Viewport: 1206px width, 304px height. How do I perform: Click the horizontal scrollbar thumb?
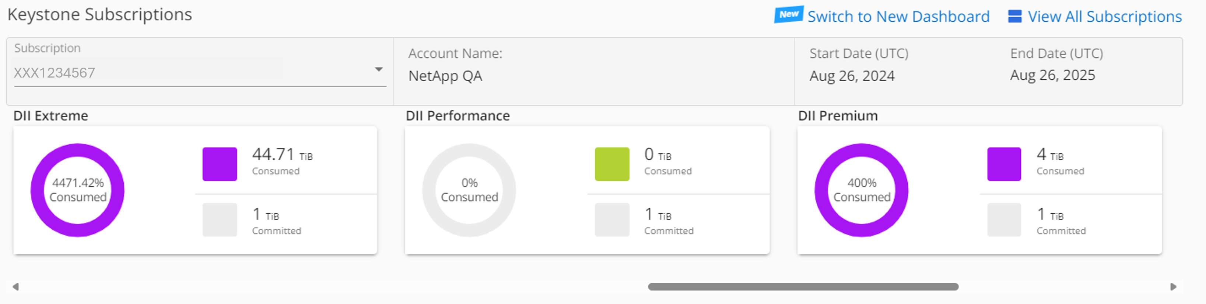[803, 286]
